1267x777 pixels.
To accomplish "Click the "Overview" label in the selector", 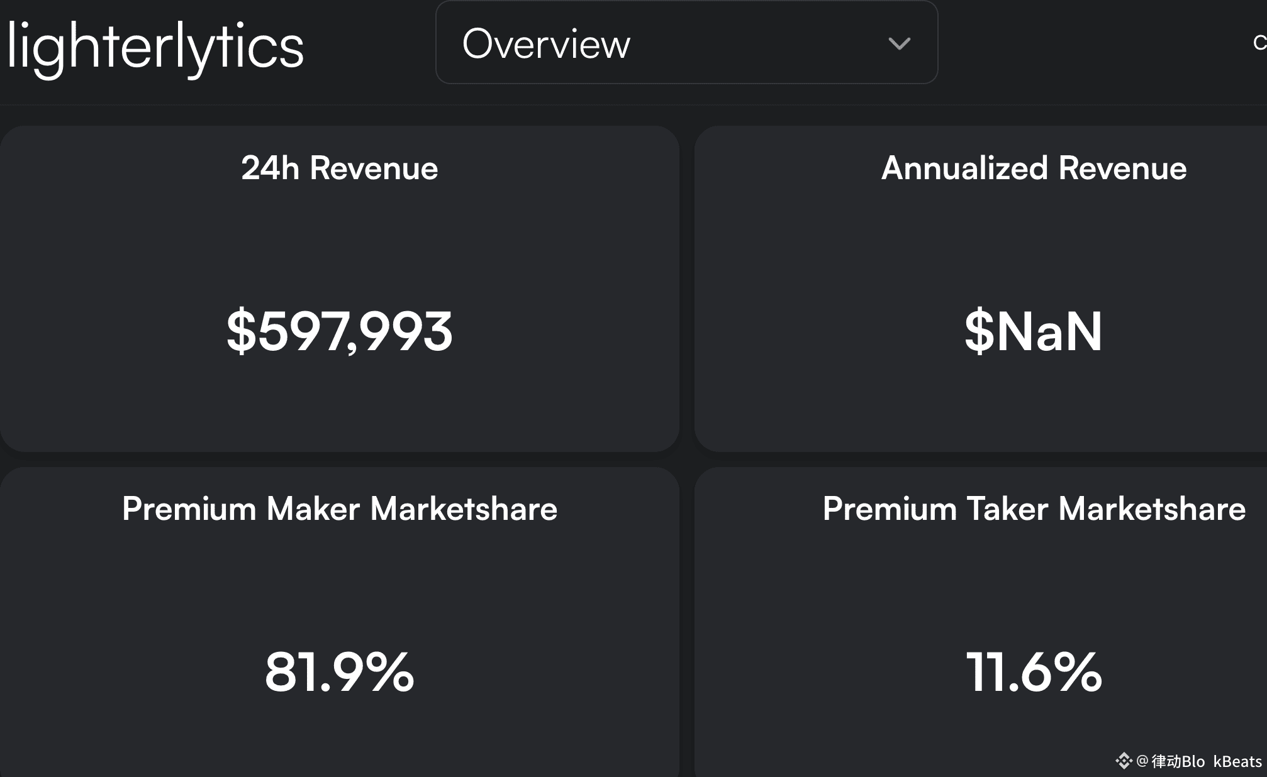I will [x=545, y=44].
